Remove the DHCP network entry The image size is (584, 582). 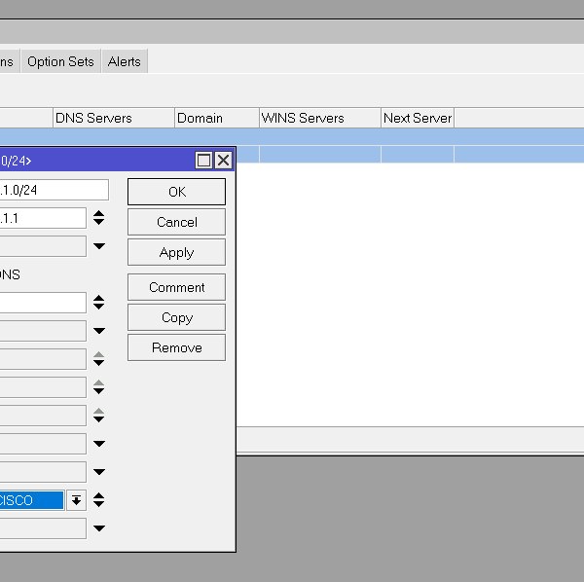pos(176,347)
